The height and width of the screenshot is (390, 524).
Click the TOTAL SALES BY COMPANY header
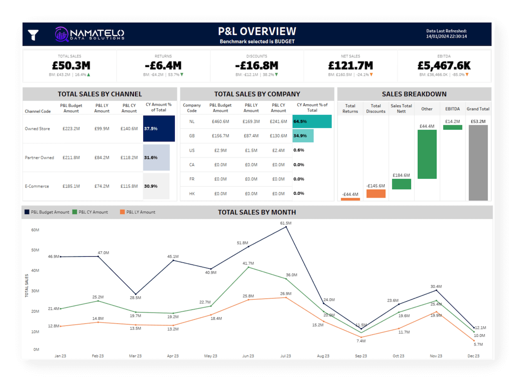pos(257,94)
